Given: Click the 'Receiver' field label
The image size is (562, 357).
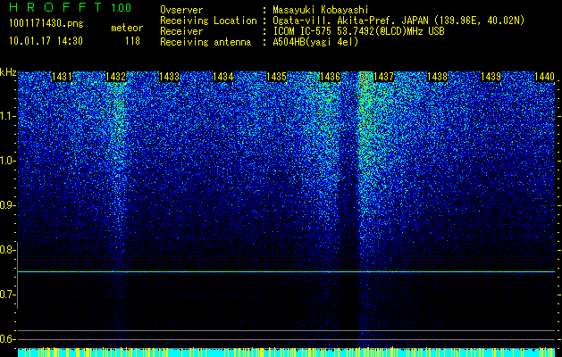Looking at the screenshot, I should [181, 31].
